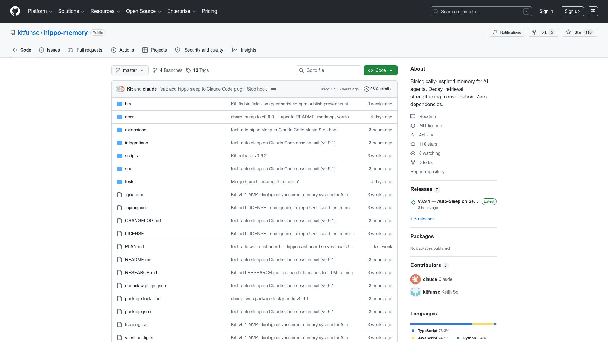This screenshot has width=608, height=342.
Task: Expand the Platform menu
Action: (x=40, y=11)
